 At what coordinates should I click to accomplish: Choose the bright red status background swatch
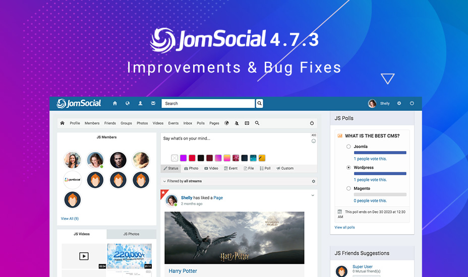click(x=192, y=158)
